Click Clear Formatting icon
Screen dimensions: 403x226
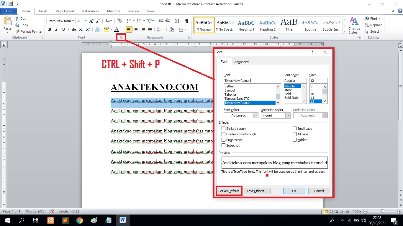pos(119,21)
